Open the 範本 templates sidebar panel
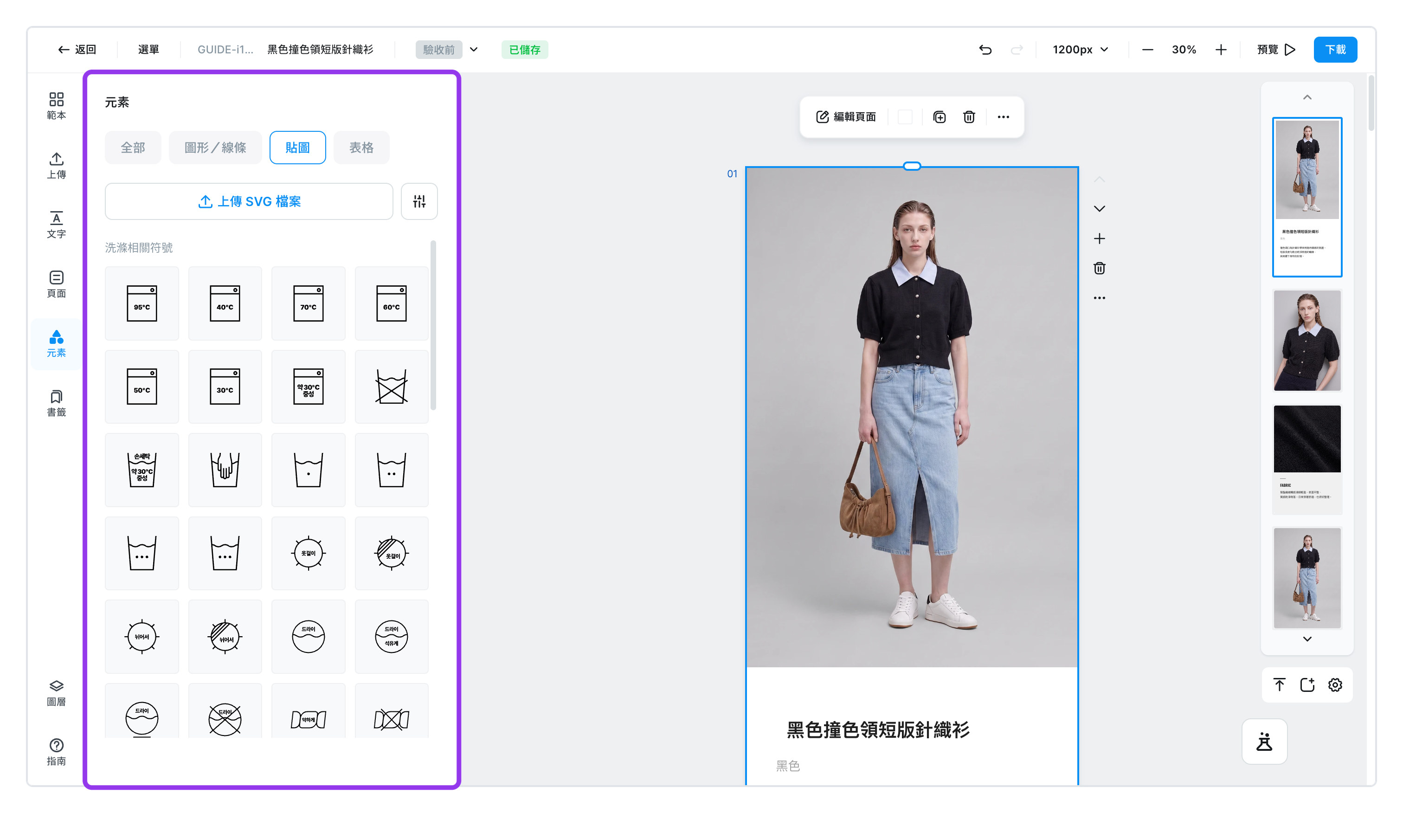The height and width of the screenshot is (813, 1403). pos(56,106)
